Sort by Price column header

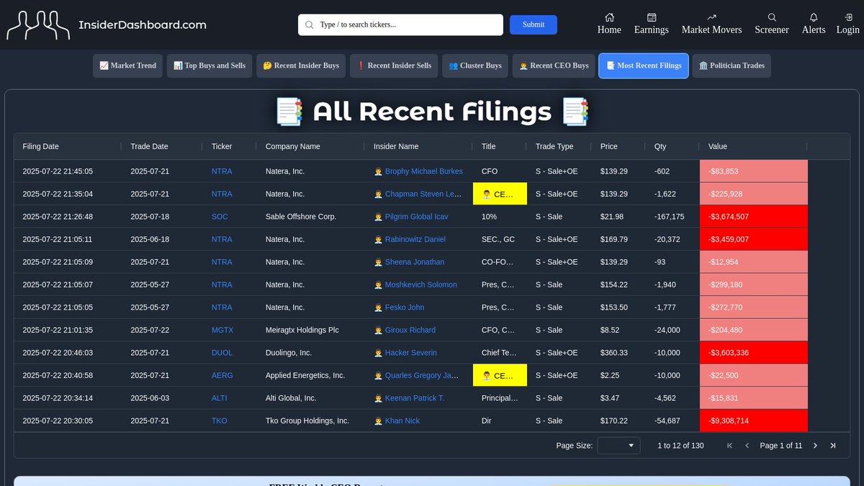tap(609, 146)
